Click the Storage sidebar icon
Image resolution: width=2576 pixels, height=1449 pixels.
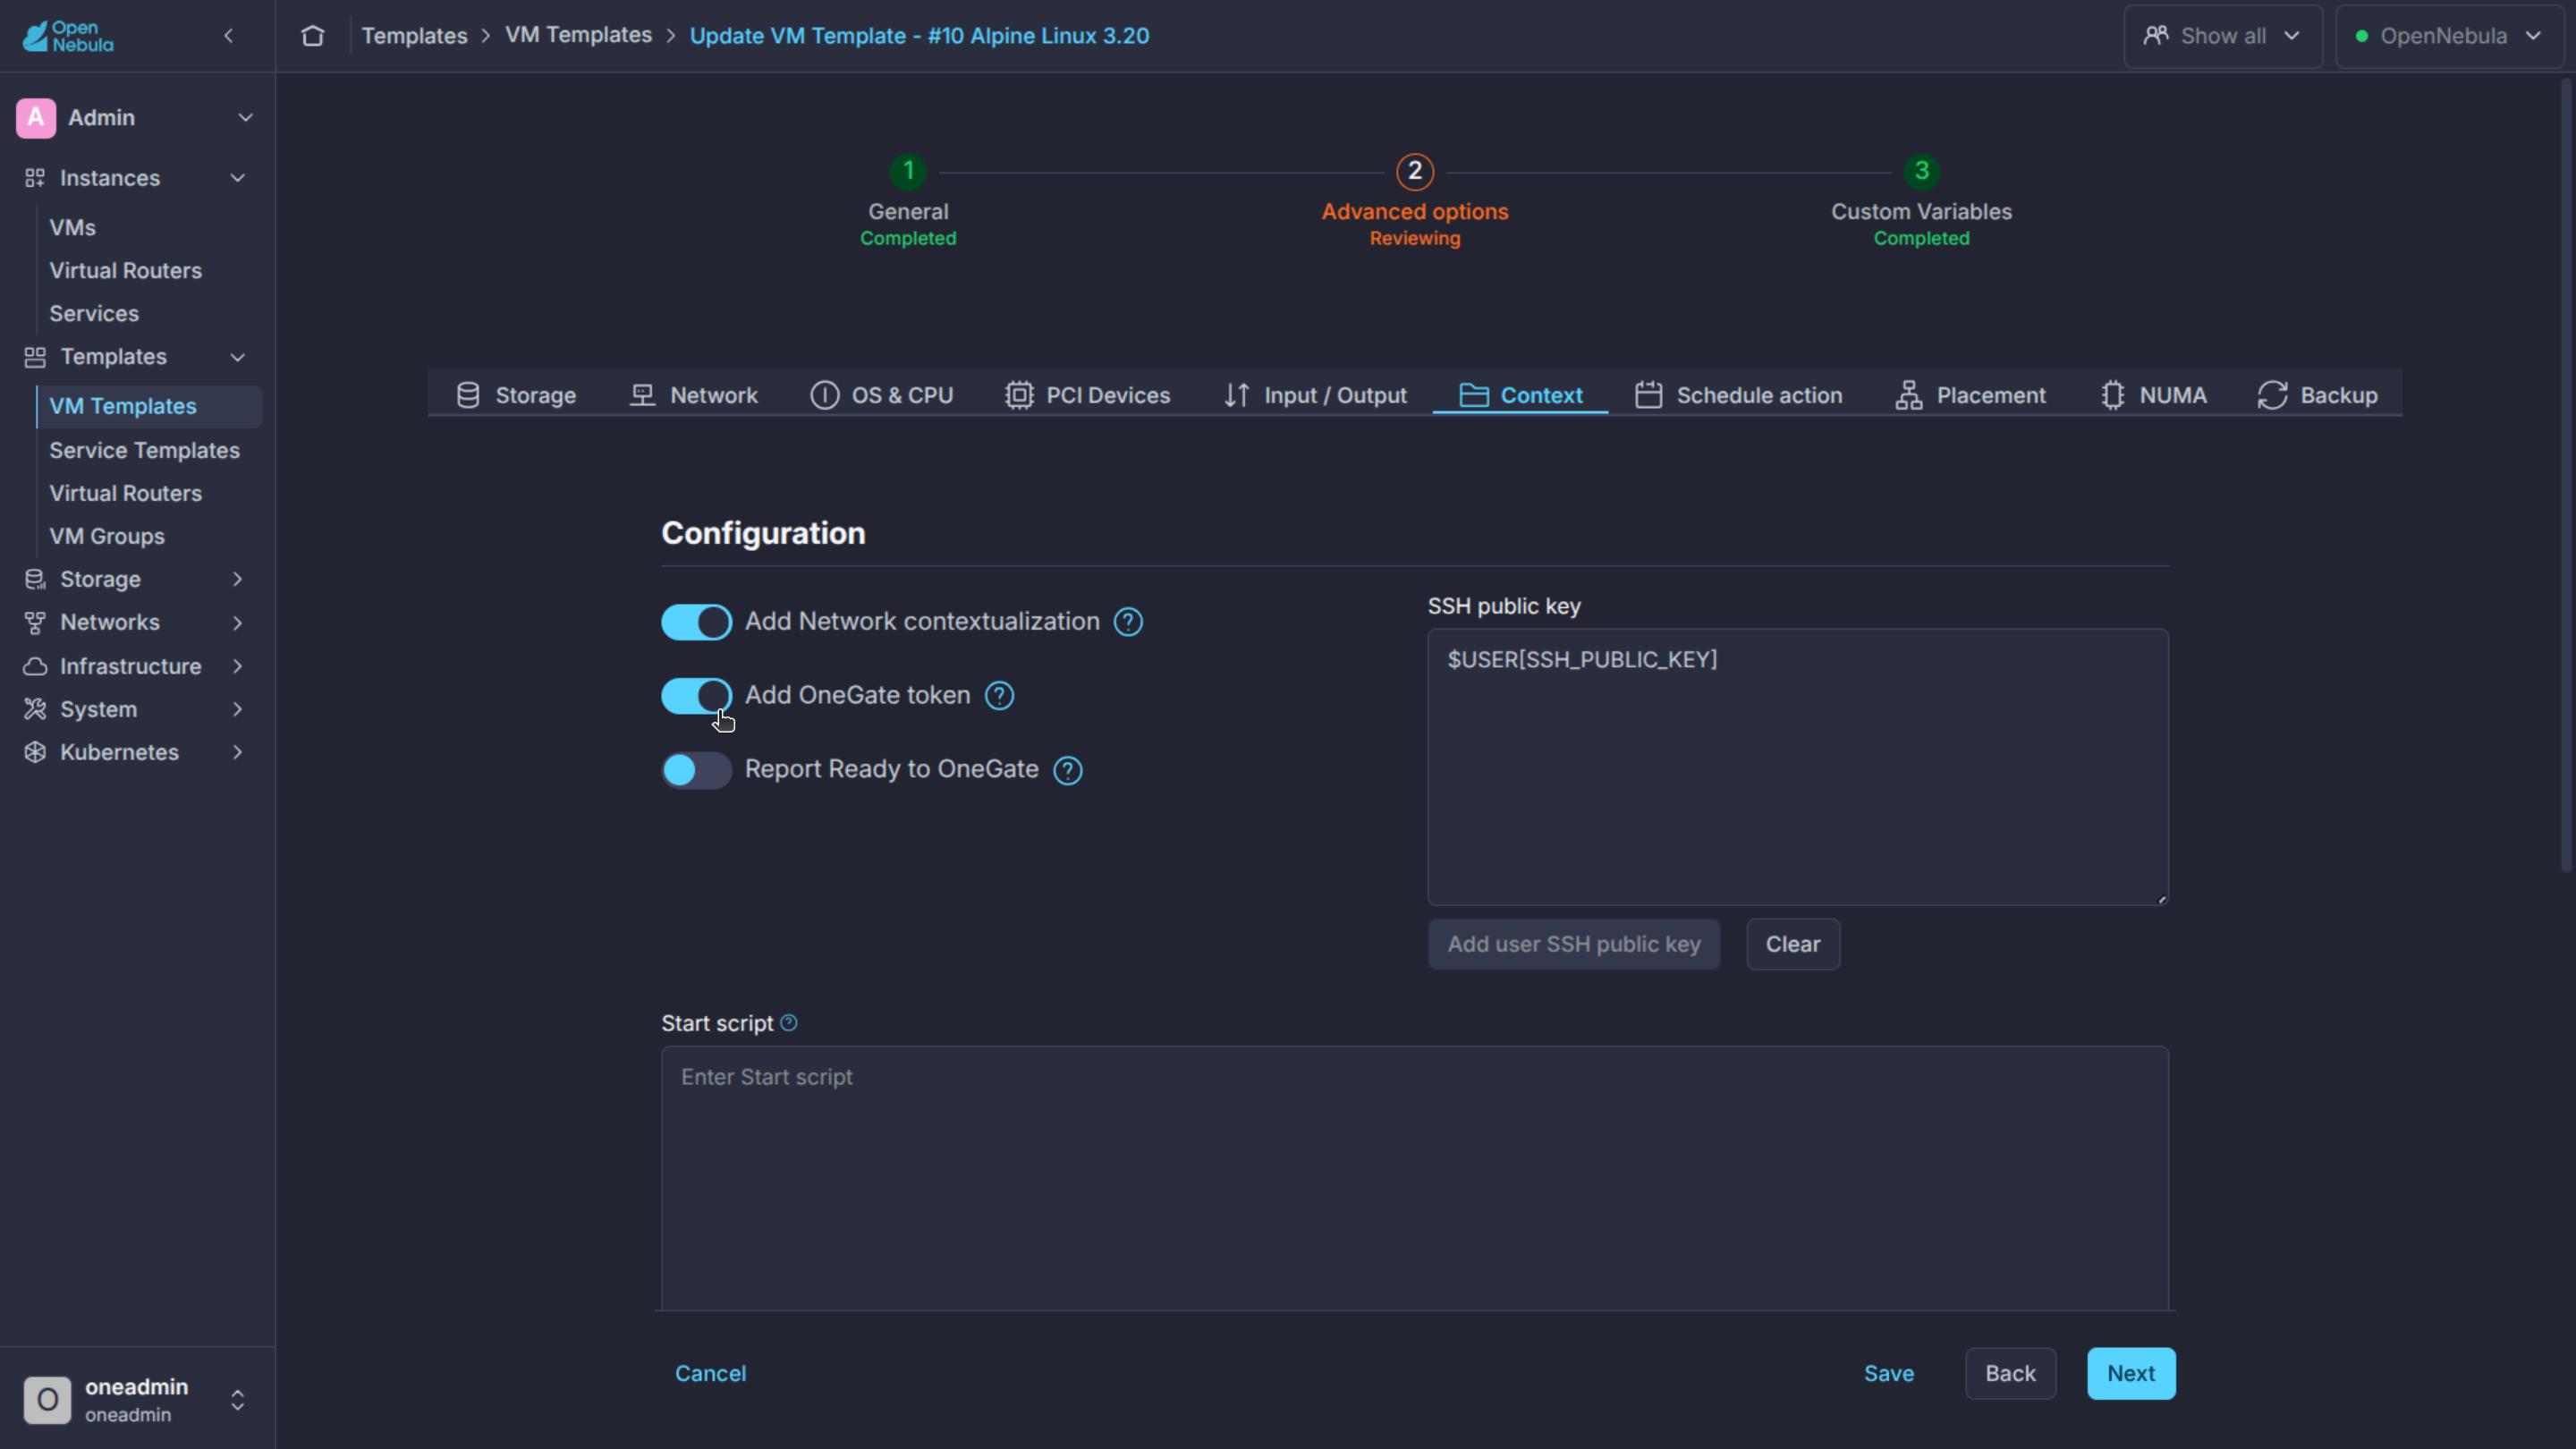point(35,579)
